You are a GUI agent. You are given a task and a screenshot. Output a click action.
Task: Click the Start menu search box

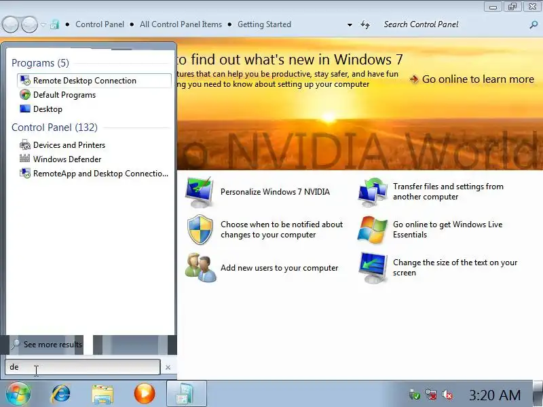point(82,367)
